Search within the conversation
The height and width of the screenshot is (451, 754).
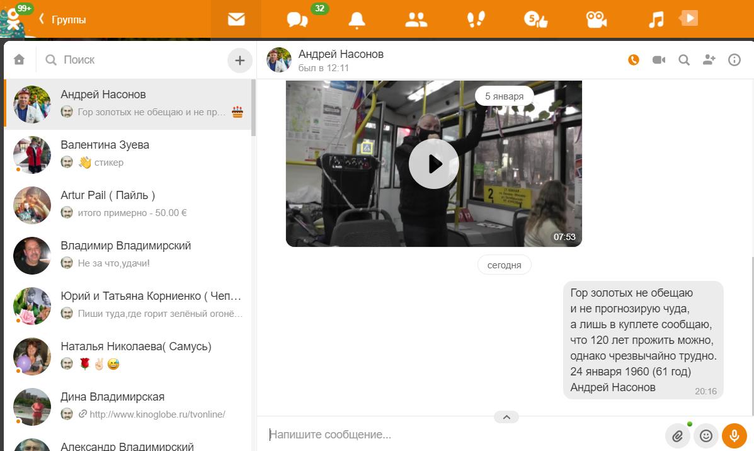click(x=684, y=60)
